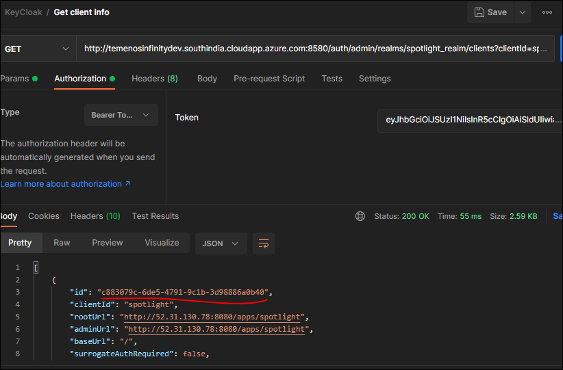Click the Get client info request name
This screenshot has width=563, height=370.
coord(81,12)
